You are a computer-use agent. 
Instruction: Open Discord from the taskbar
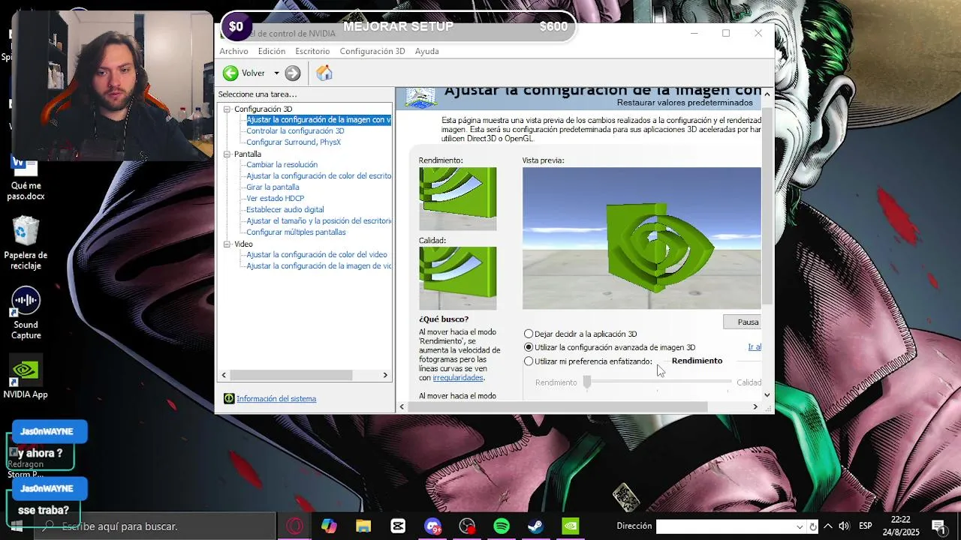pyautogui.click(x=432, y=526)
